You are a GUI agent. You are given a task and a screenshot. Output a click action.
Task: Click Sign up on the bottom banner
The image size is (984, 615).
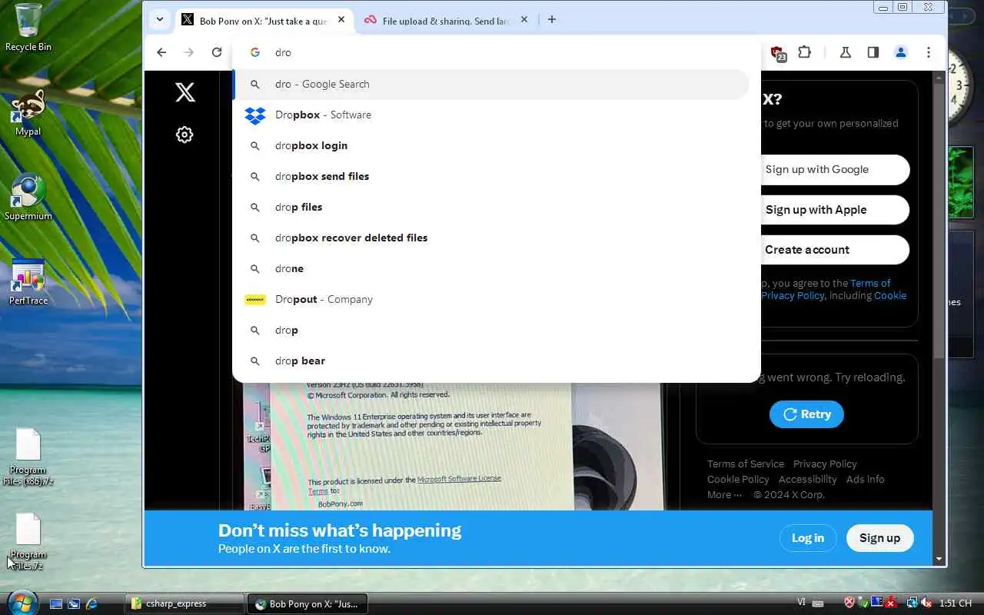pyautogui.click(x=879, y=538)
